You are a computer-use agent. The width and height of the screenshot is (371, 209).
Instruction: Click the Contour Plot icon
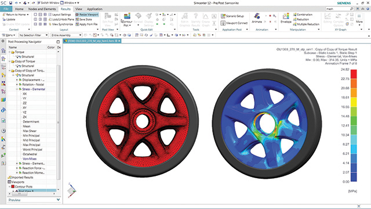(x=127, y=16)
